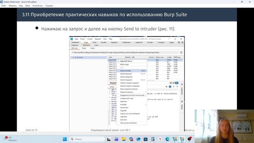The height and width of the screenshot is (143, 254).
Task: Choose Copy URL in the context menu
Action: [x=132, y=110]
